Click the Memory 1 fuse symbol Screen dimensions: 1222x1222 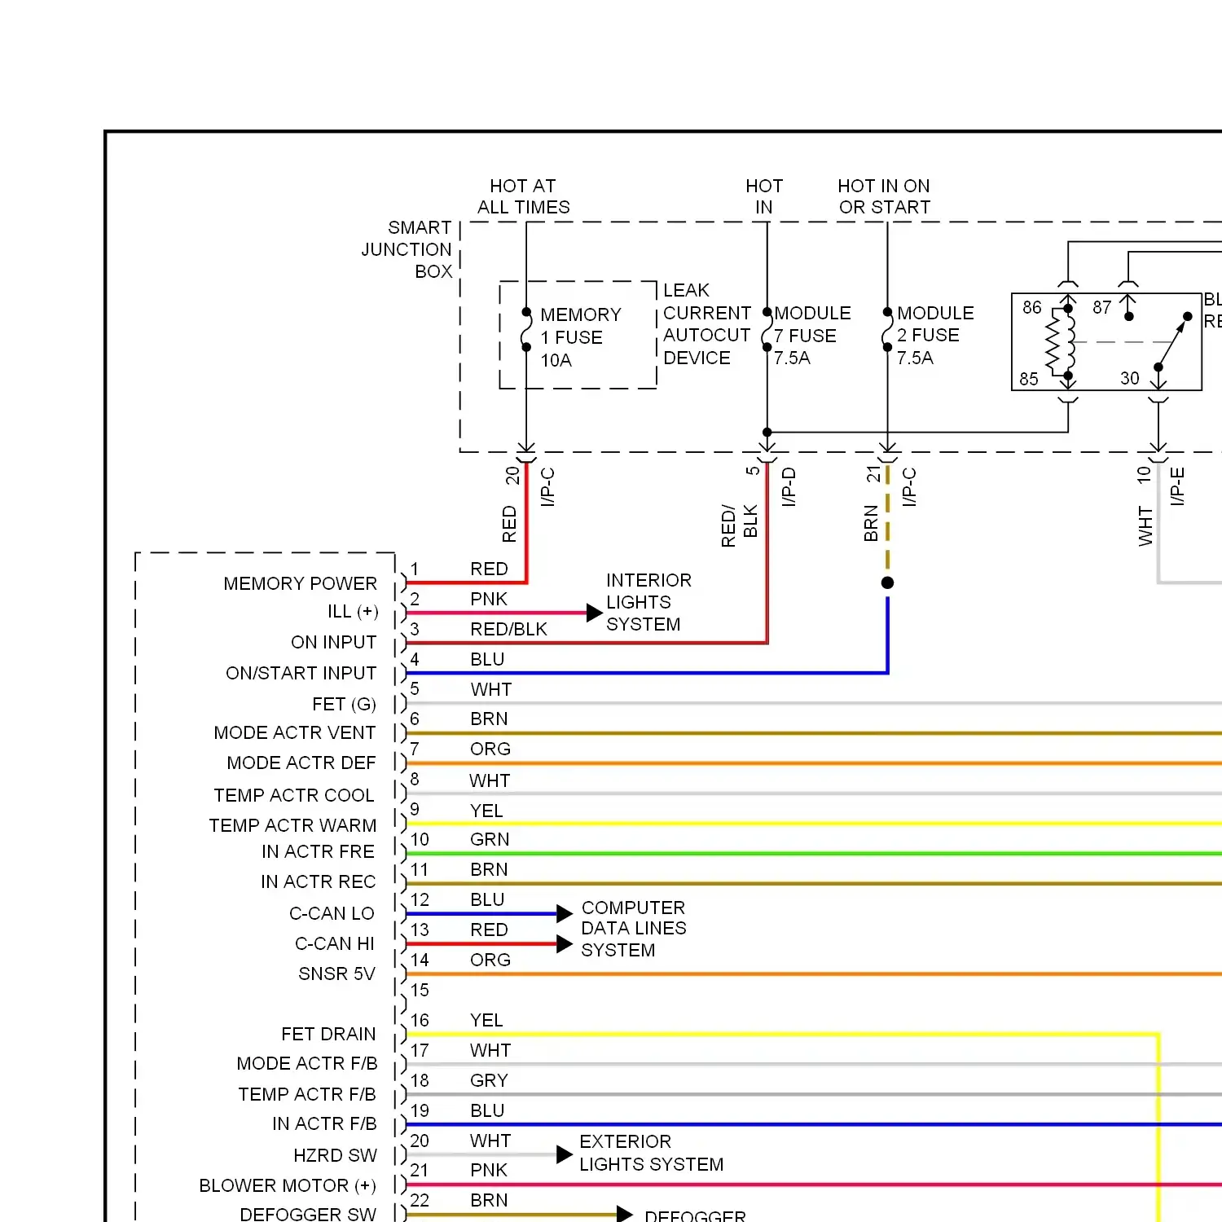click(x=526, y=329)
